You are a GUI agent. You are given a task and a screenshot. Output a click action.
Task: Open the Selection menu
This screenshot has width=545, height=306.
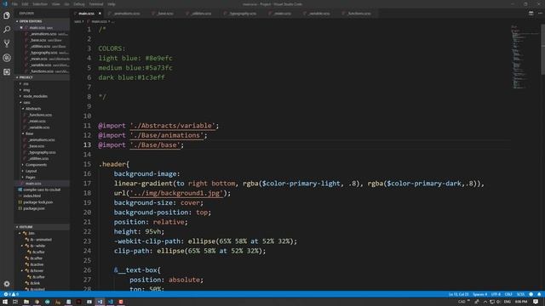40,4
